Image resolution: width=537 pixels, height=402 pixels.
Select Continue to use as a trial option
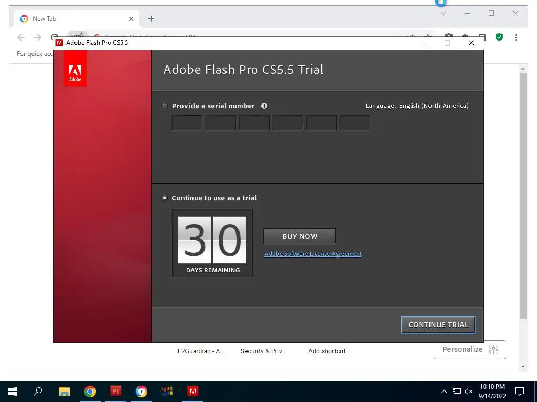tap(164, 198)
